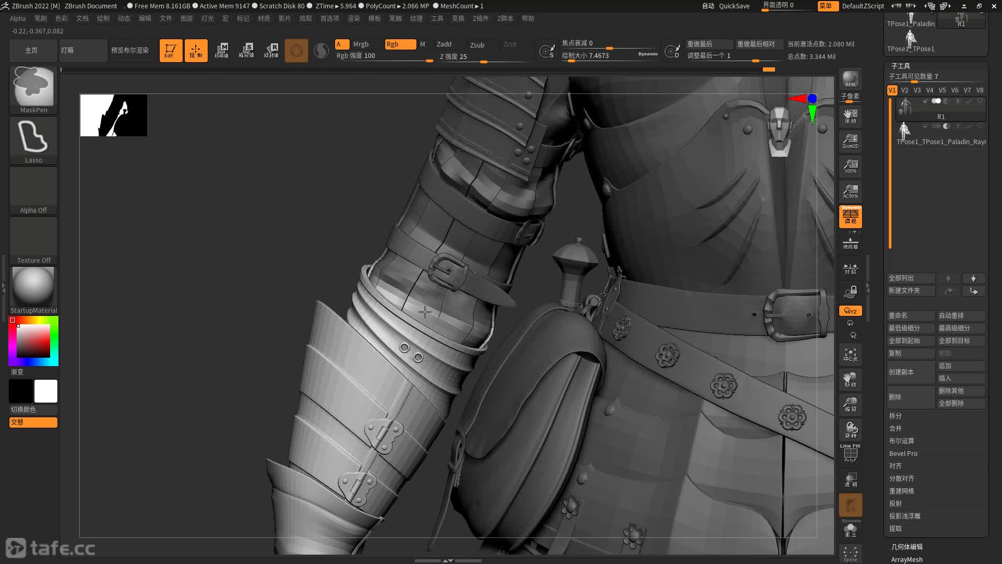Toggle the Mrgb channel button
This screenshot has width=1002, height=564.
(x=361, y=44)
